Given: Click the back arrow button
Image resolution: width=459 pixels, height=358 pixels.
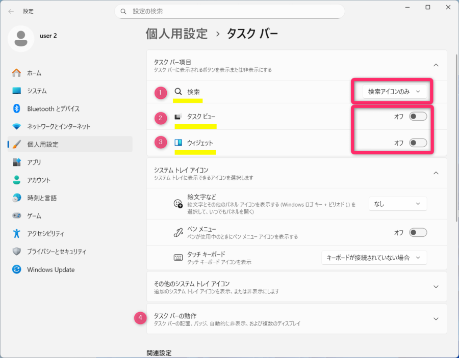Looking at the screenshot, I should point(10,11).
